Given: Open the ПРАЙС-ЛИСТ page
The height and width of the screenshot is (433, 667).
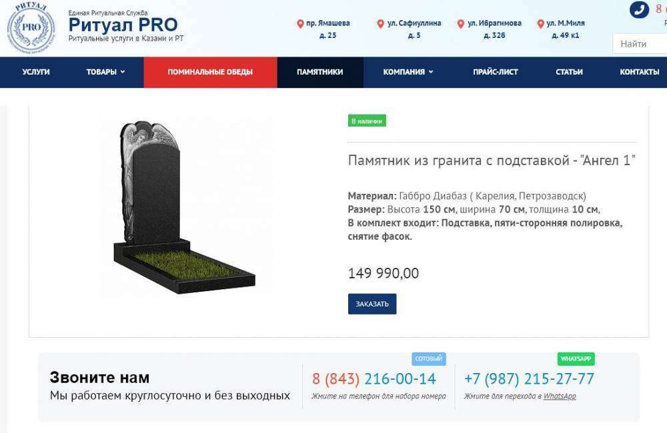Looking at the screenshot, I should (496, 72).
